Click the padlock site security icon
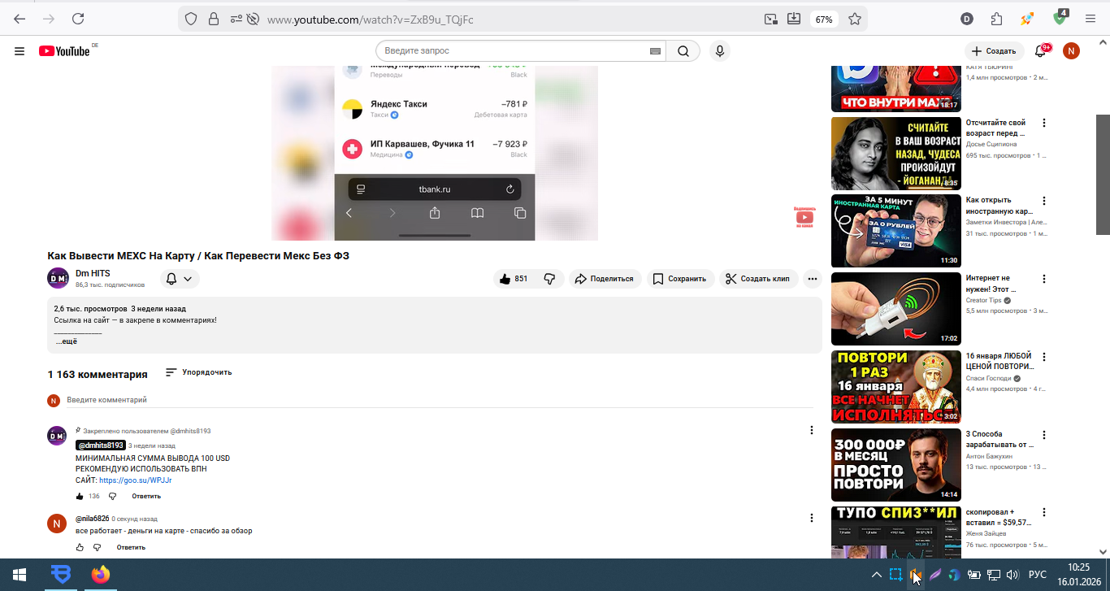This screenshot has width=1110, height=591. [214, 19]
